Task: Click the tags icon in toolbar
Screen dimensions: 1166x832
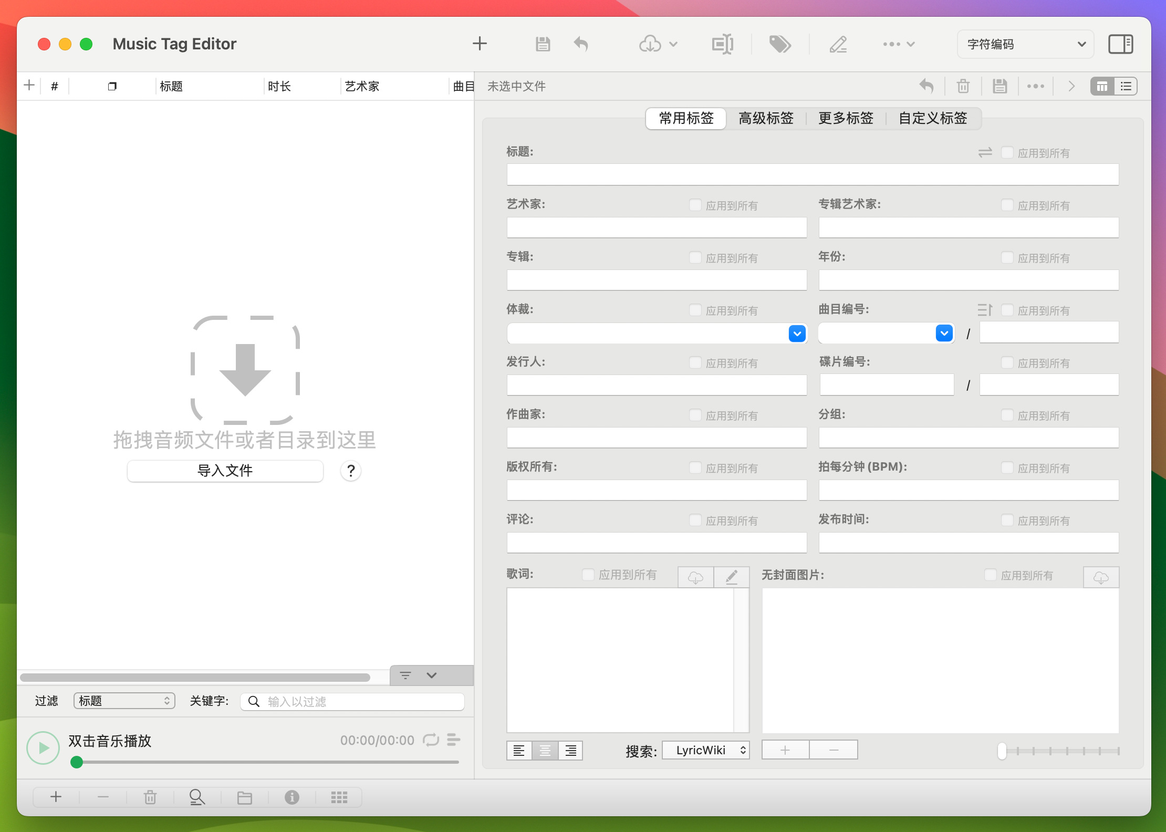Action: click(780, 44)
